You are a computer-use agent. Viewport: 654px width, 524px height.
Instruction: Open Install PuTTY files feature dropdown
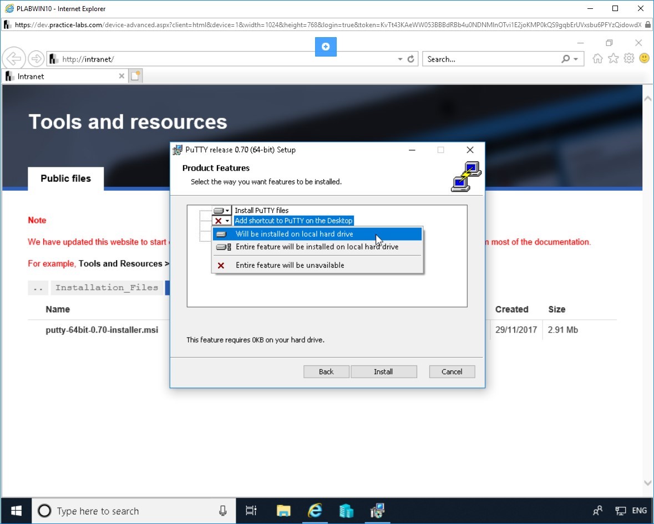[x=221, y=211]
